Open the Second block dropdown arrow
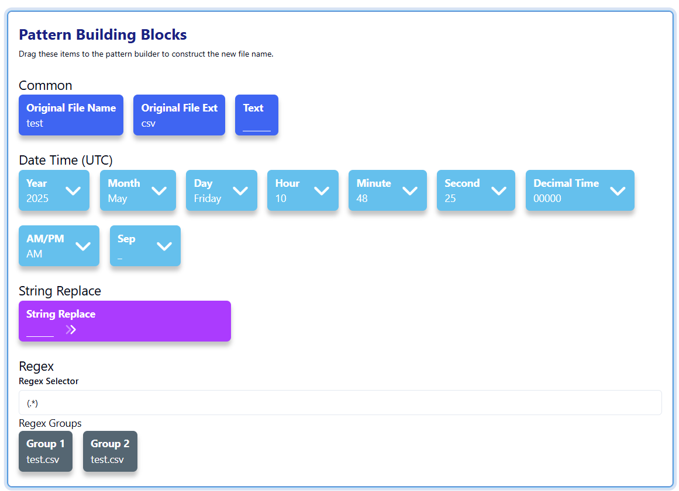 pos(498,191)
